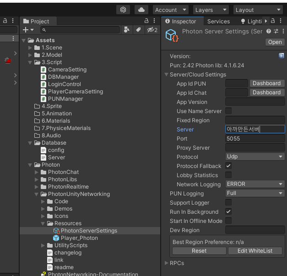Click the App Id Chat Dashboard button
The image size is (287, 276).
coord(267,92)
